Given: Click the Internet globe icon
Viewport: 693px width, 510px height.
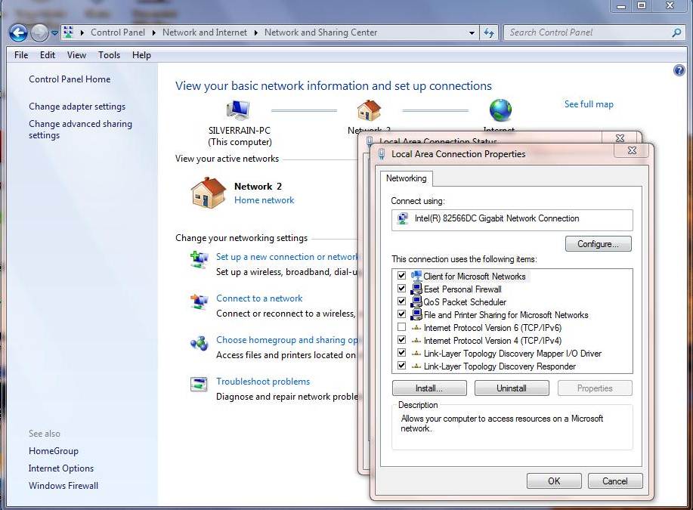Looking at the screenshot, I should pyautogui.click(x=500, y=110).
